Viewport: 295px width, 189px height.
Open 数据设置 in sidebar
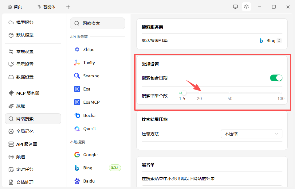pyautogui.click(x=33, y=77)
